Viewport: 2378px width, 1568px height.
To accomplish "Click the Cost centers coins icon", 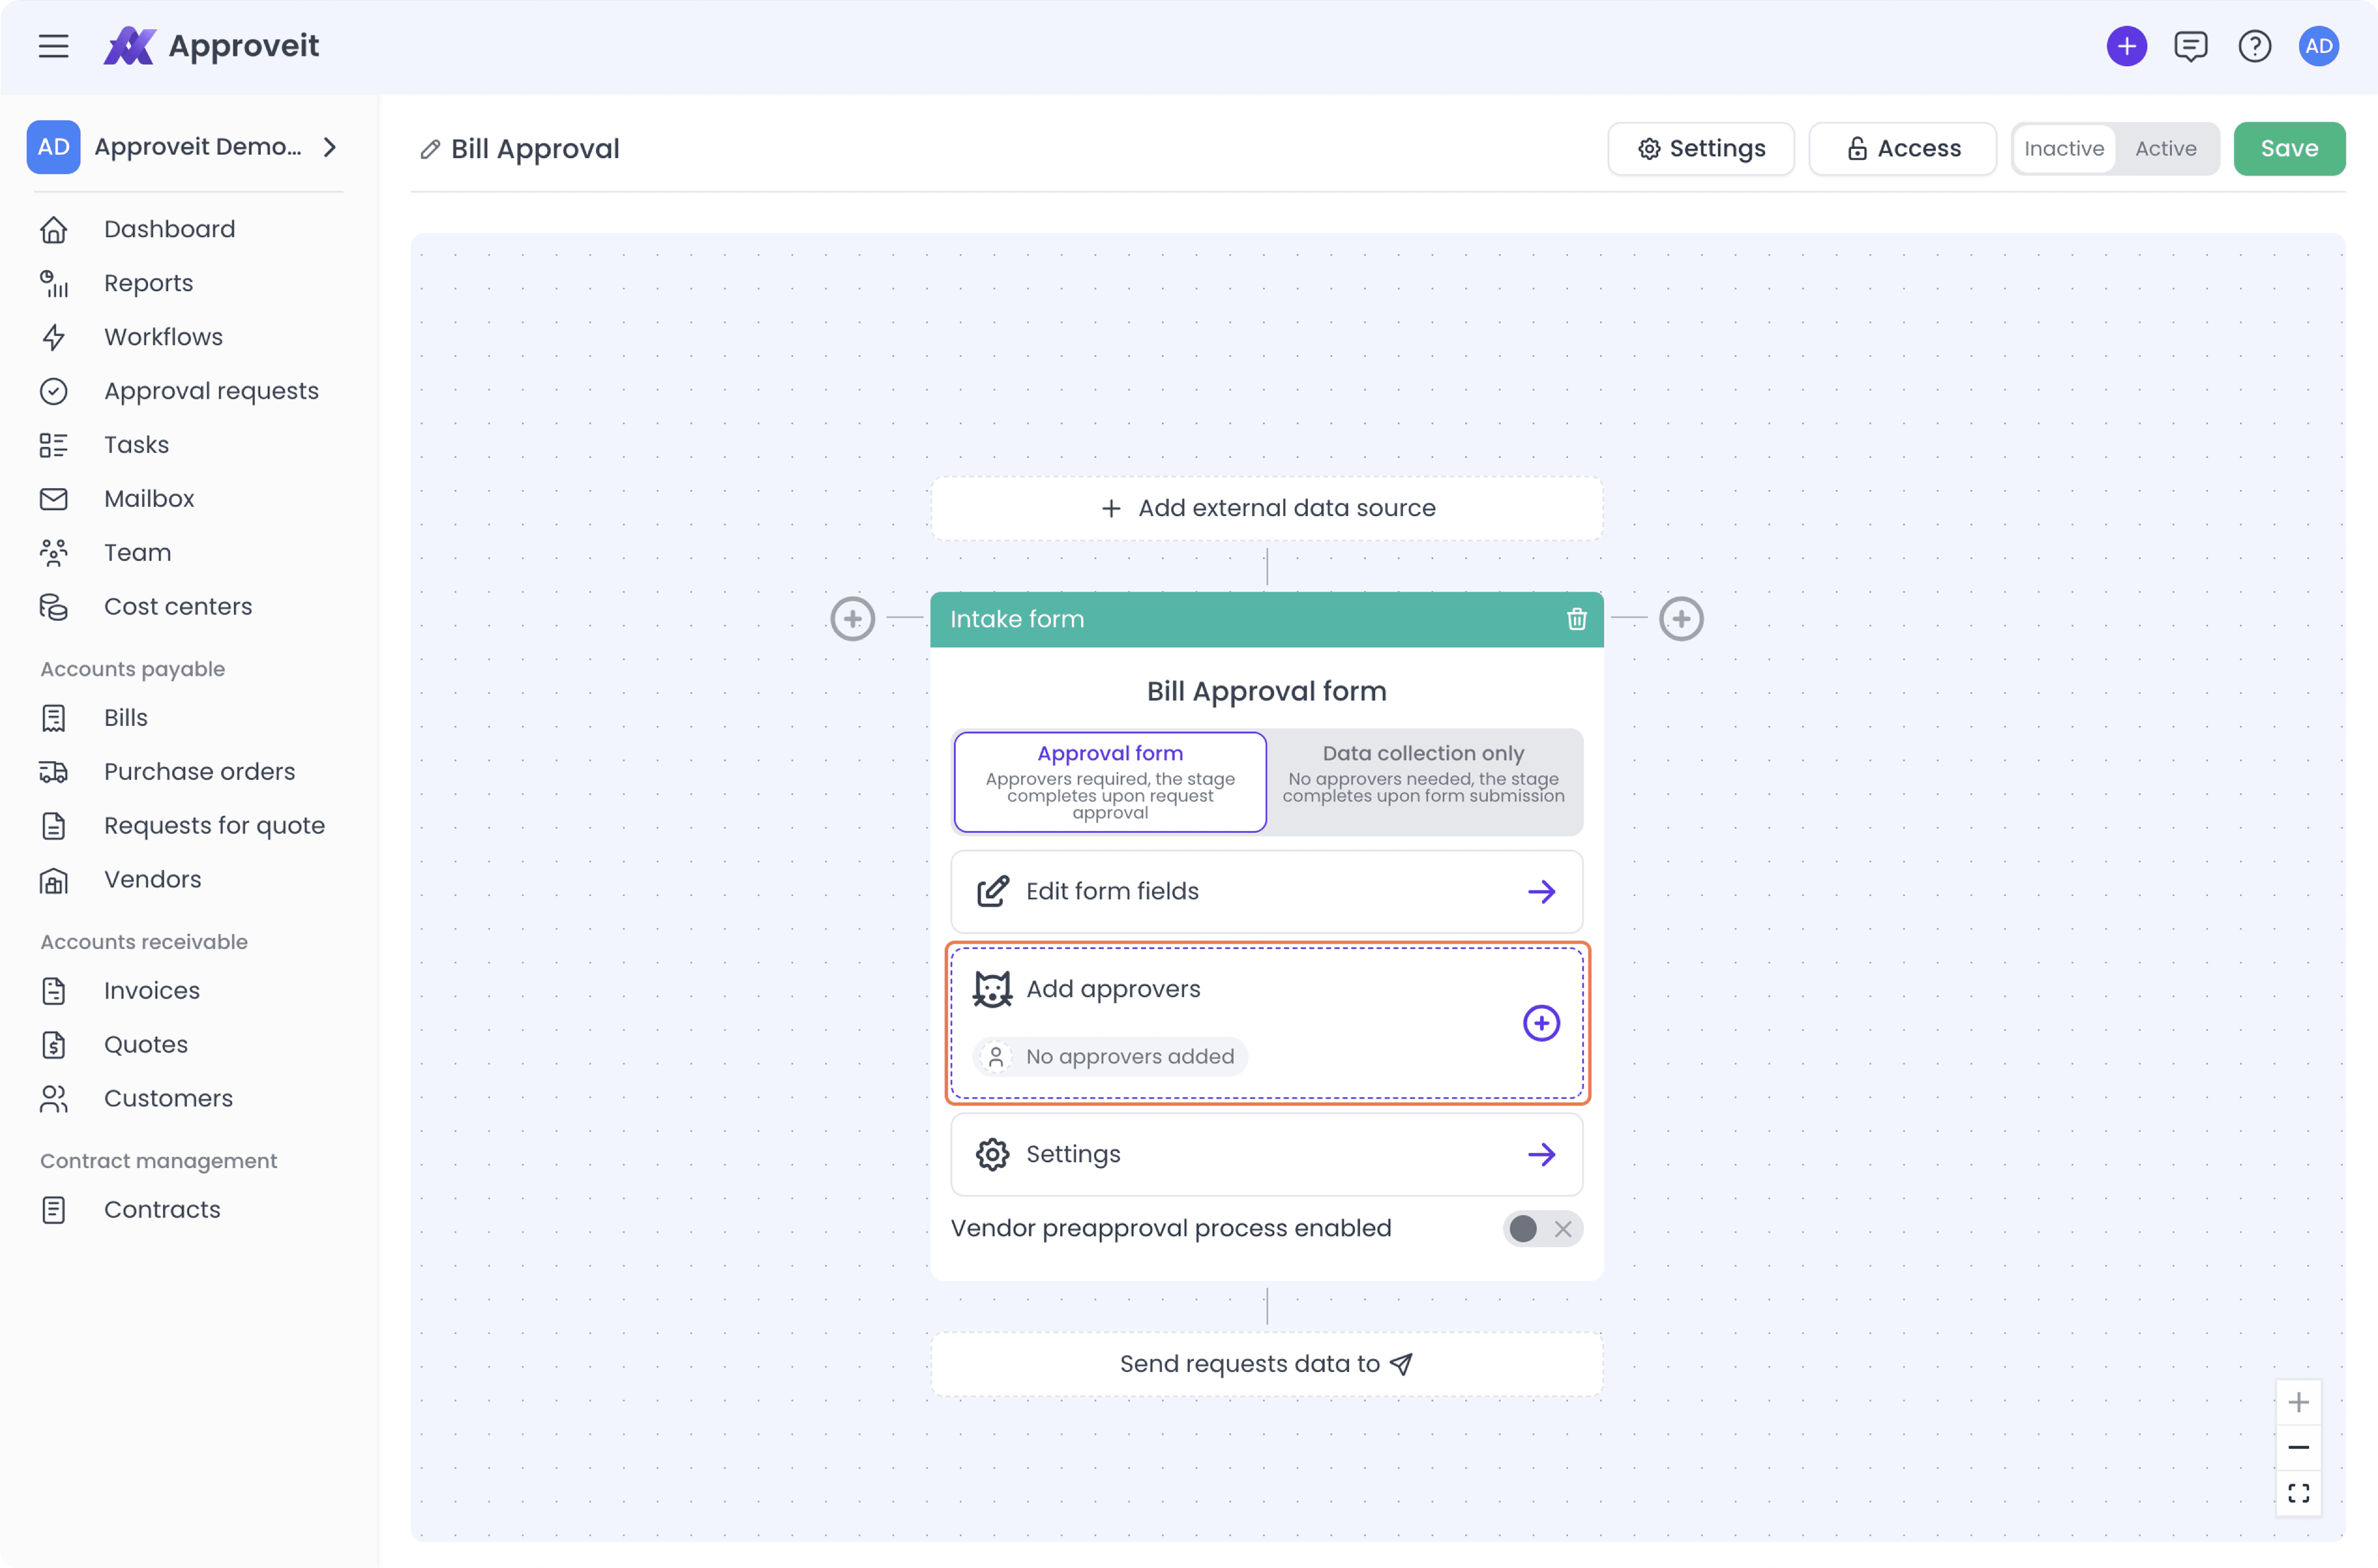I will (x=54, y=607).
